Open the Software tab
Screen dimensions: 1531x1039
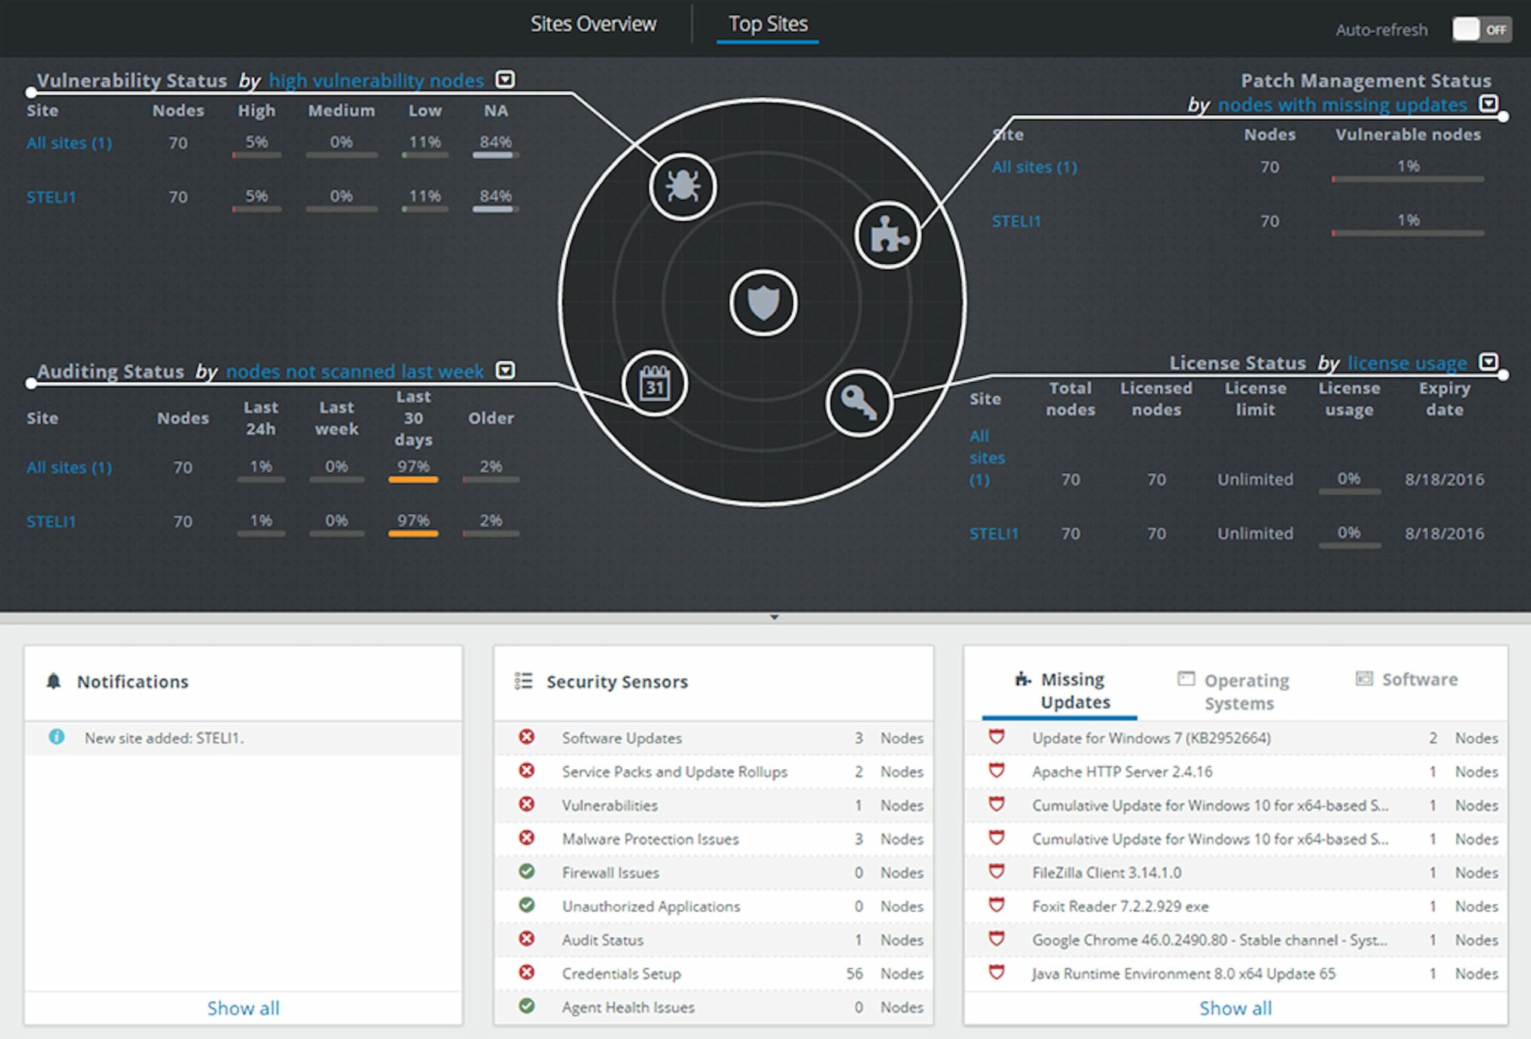point(1407,680)
